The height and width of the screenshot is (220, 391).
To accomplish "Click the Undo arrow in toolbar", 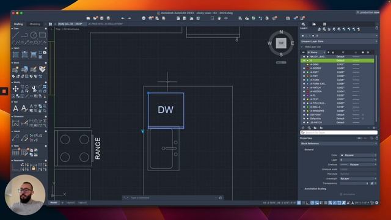I will click(x=123, y=18).
